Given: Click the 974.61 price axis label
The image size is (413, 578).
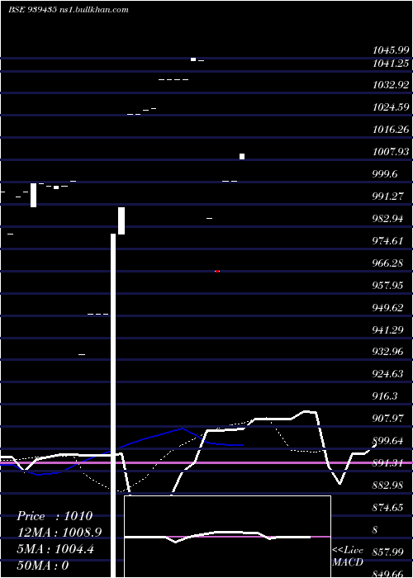Looking at the screenshot, I should (x=387, y=241).
